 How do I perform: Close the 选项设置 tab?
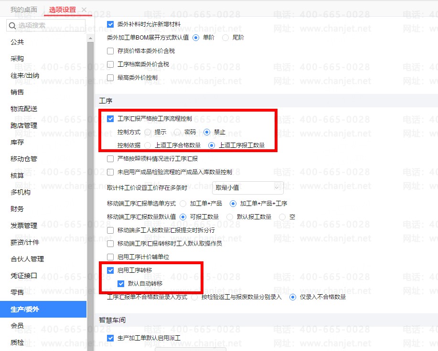pyautogui.click(x=84, y=10)
